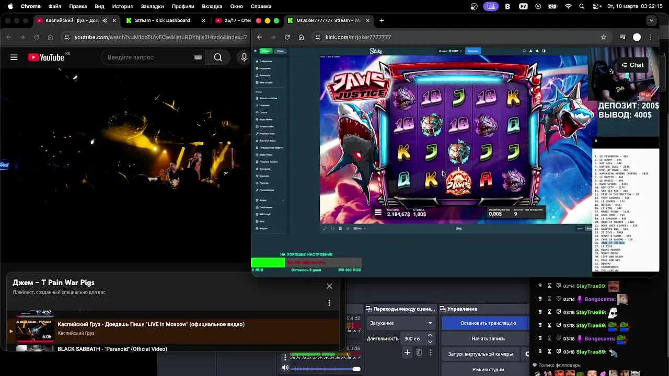
Task: Mute audio on Каспийский Груз tab
Action: coord(105,20)
